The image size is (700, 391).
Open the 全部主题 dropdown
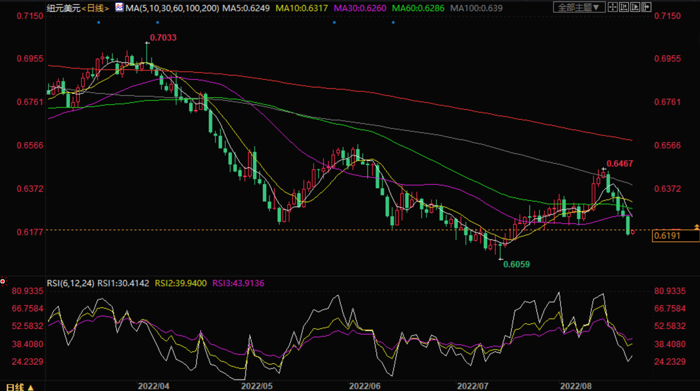tap(579, 7)
